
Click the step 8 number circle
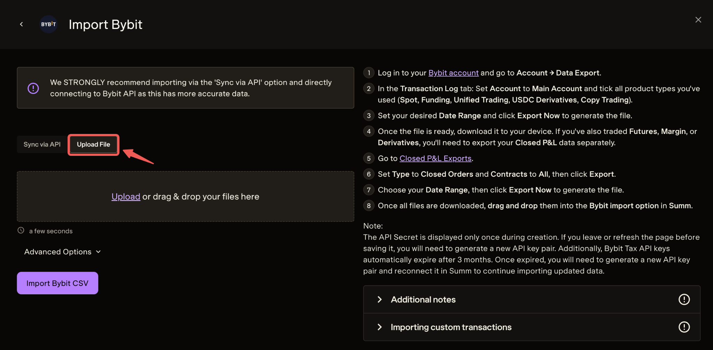click(x=369, y=206)
